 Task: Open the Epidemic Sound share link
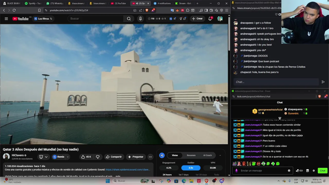128,170
